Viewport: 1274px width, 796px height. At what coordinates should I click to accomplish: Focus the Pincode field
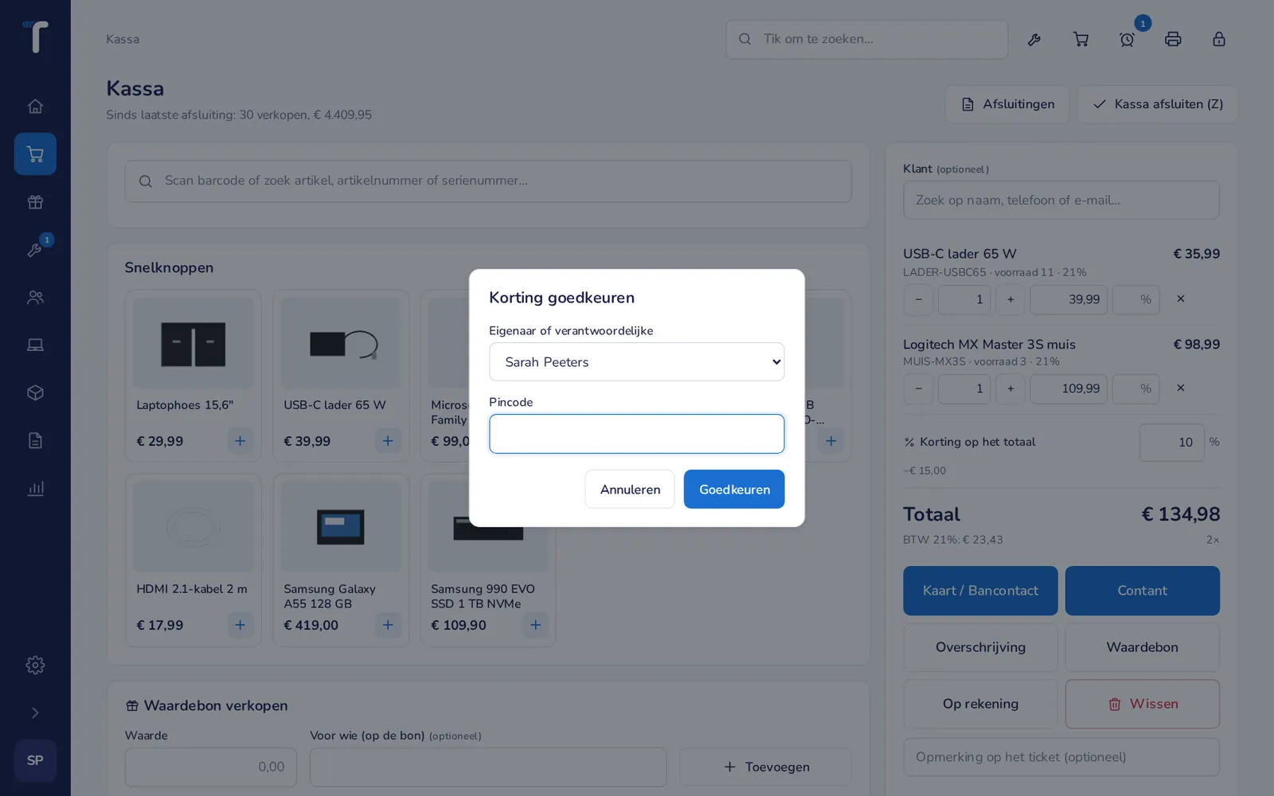point(637,434)
